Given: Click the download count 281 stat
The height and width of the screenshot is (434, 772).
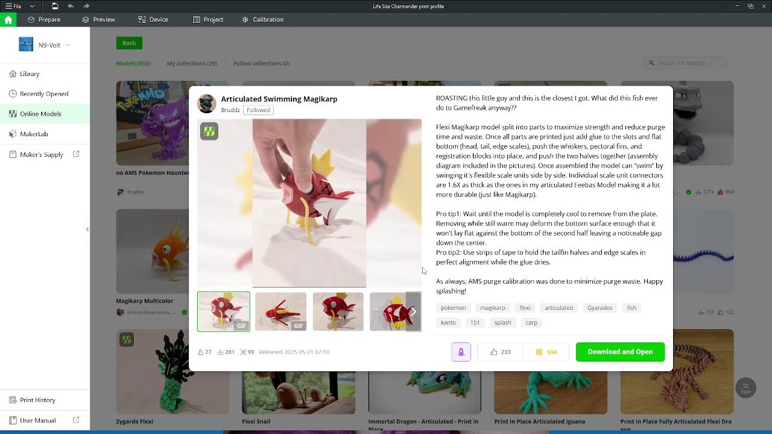Looking at the screenshot, I should point(226,352).
